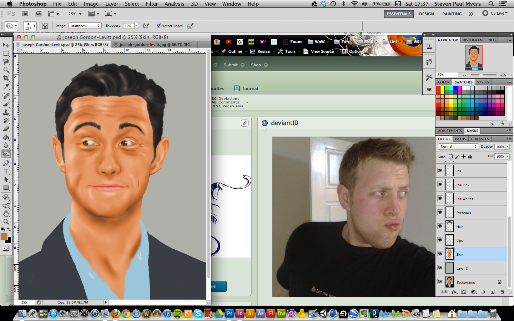Open the layer Fill dropdown arrow

click(x=508, y=157)
